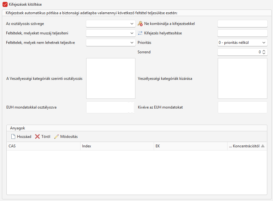Image resolution: width=273 pixels, height=201 pixels.
Task: Click Hozzáad to add a substance
Action: click(21, 137)
